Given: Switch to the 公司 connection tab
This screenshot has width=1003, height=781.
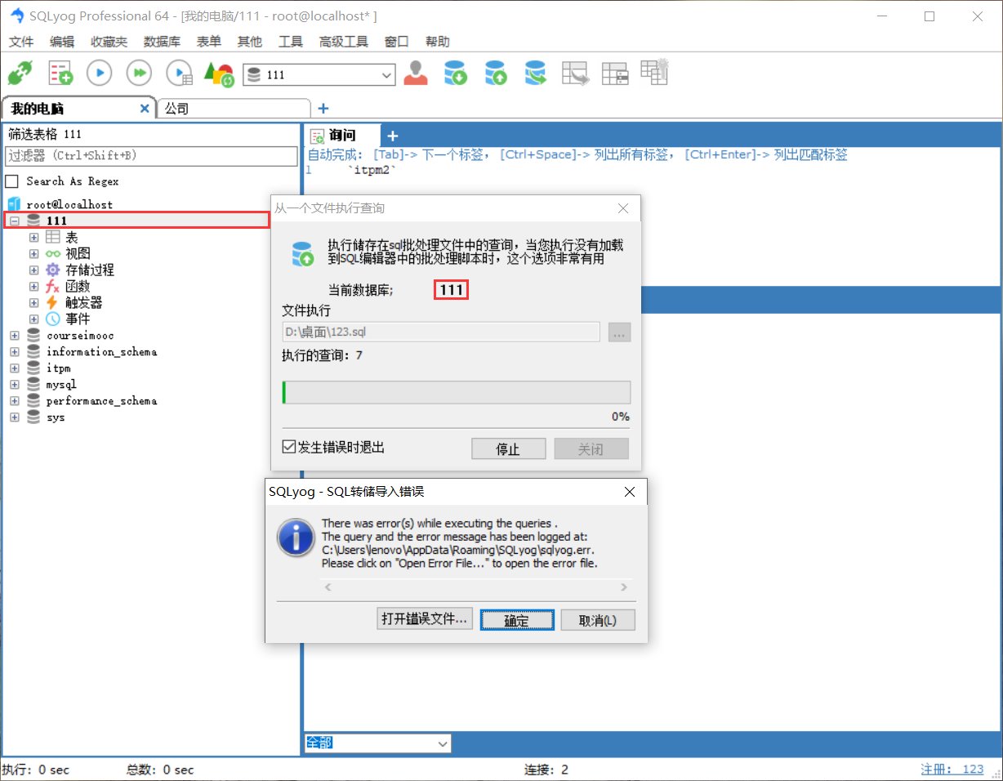Looking at the screenshot, I should 234,108.
